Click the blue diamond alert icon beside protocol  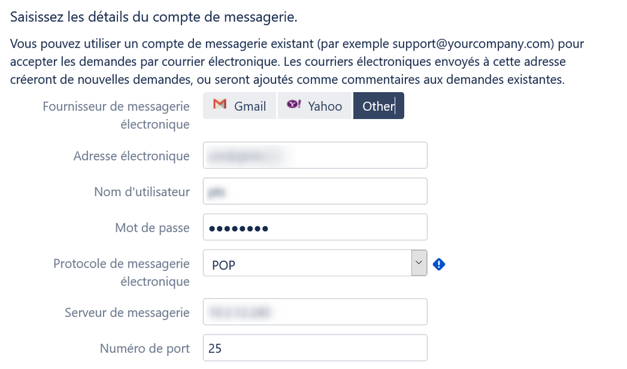click(x=439, y=264)
